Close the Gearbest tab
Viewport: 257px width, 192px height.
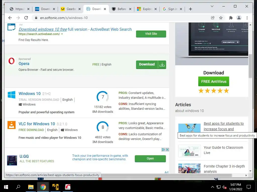[80, 9]
